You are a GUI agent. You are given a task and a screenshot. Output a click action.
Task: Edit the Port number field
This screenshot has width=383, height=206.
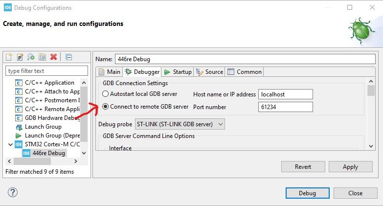coord(286,107)
